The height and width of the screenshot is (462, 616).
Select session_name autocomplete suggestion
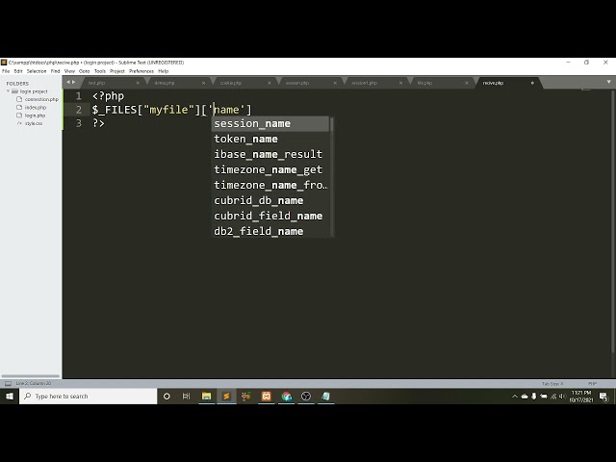270,124
